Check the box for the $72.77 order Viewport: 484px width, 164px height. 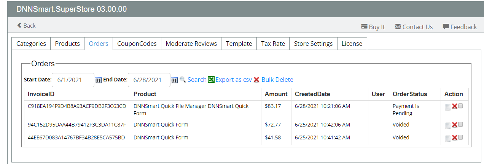coord(460,125)
